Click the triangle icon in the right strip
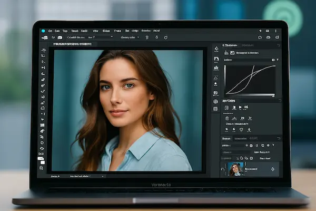 coord(216,78)
